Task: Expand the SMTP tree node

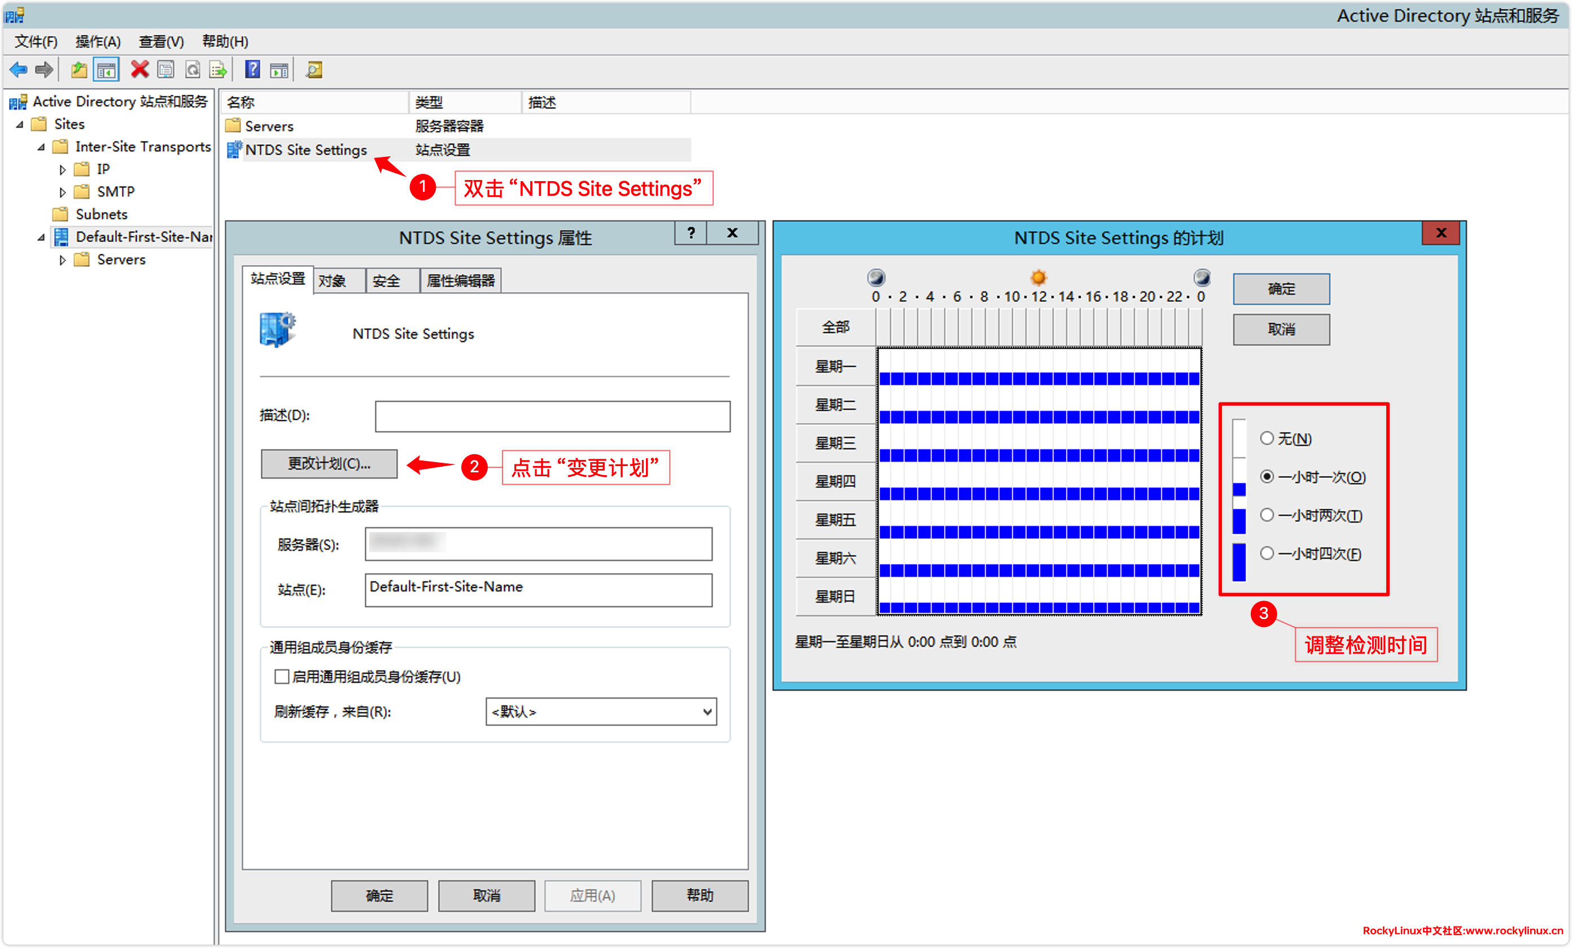Action: pos(62,192)
